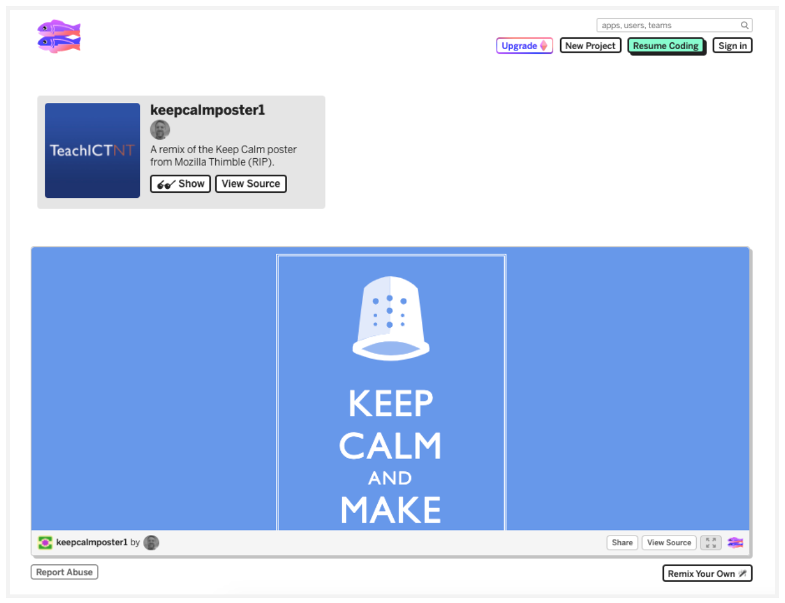Click the search magnifier icon
This screenshot has height=603, width=785.
pyautogui.click(x=744, y=25)
